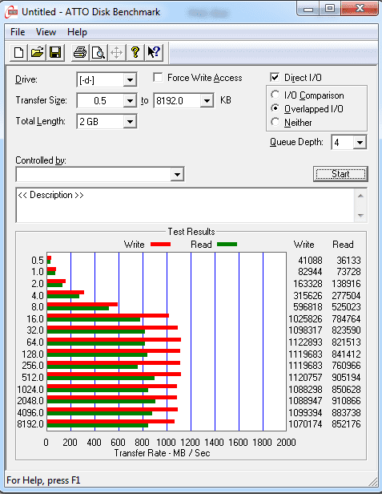Click the 16.0 row label in chart
The height and width of the screenshot is (494, 382).
pyautogui.click(x=35, y=319)
